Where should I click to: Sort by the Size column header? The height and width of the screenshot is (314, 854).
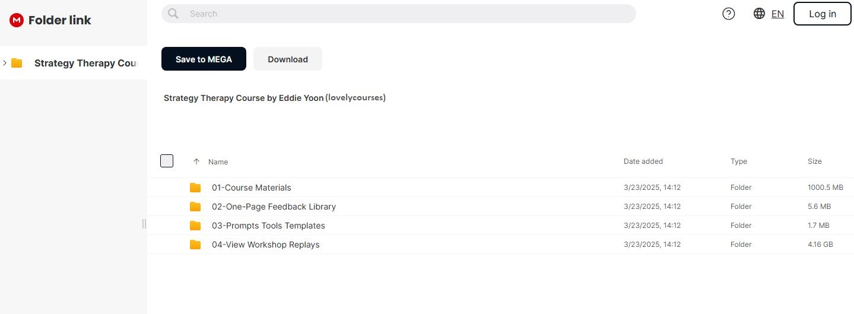coord(814,161)
